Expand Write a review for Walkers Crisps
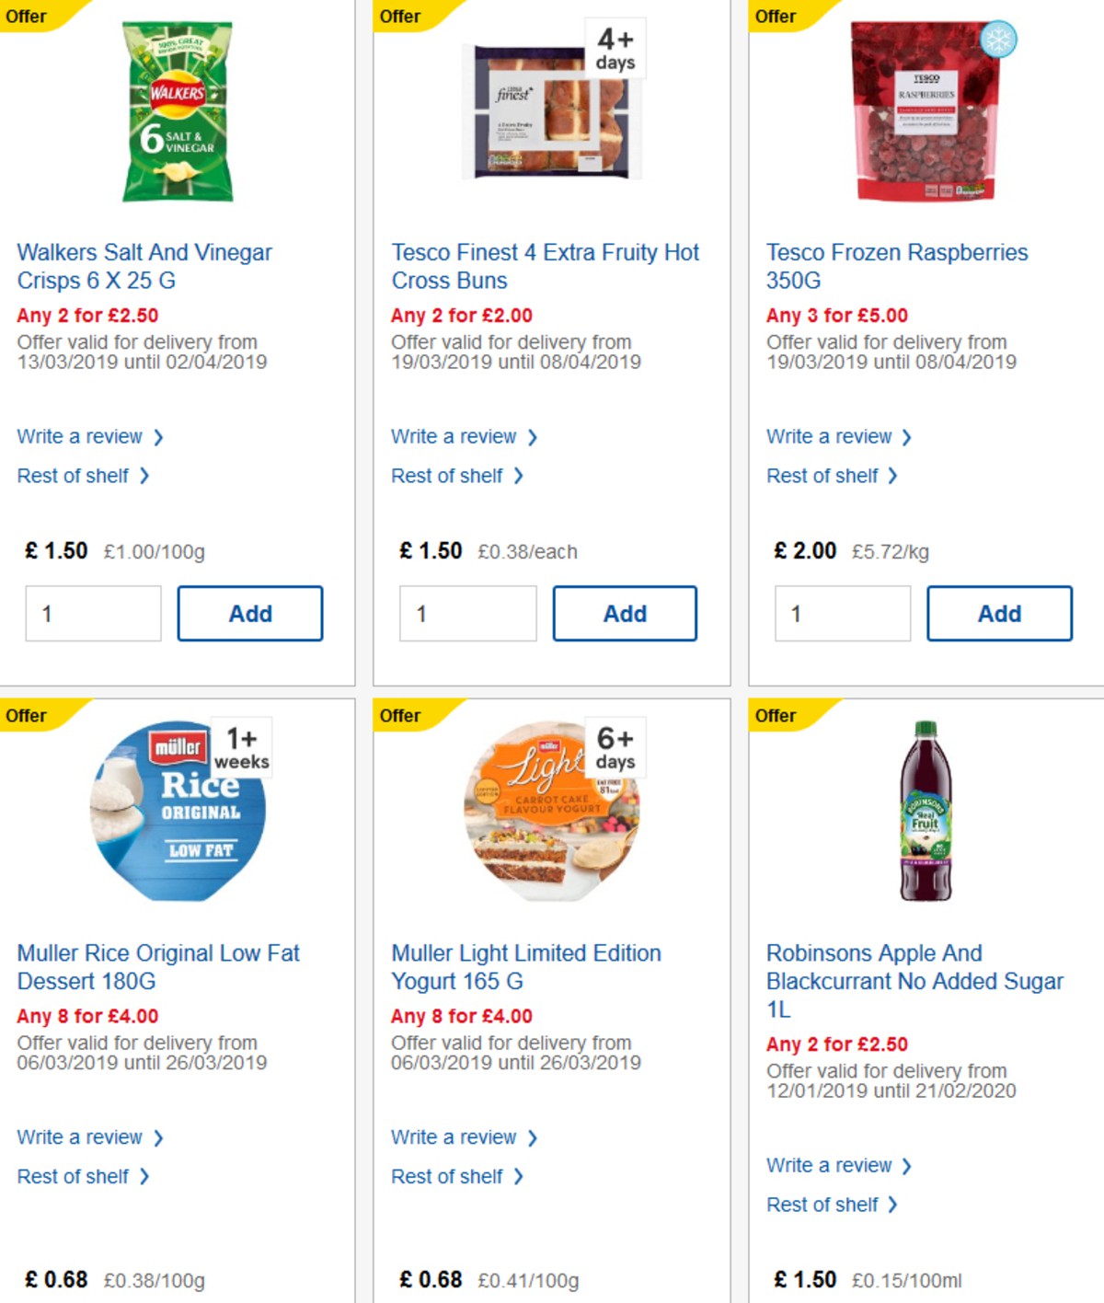This screenshot has height=1303, width=1104. tap(81, 436)
